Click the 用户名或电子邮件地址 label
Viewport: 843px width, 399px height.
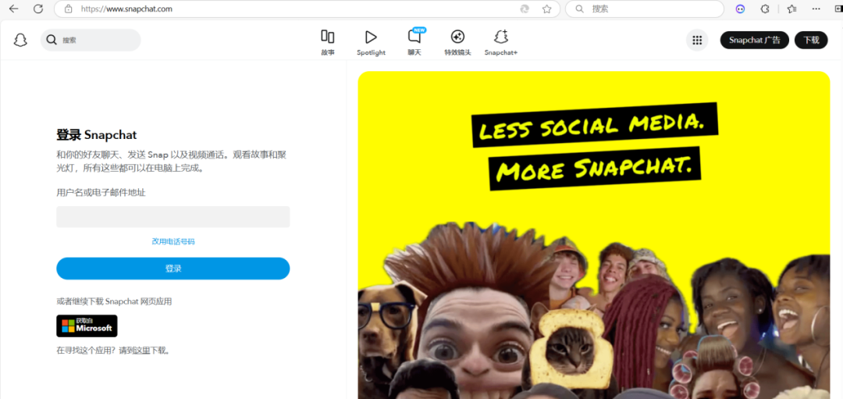pyautogui.click(x=101, y=193)
